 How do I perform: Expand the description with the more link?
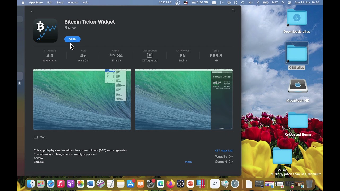click(188, 162)
